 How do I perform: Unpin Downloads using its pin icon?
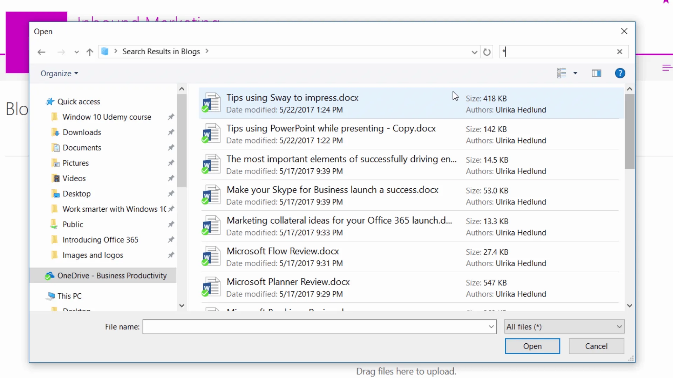(171, 132)
